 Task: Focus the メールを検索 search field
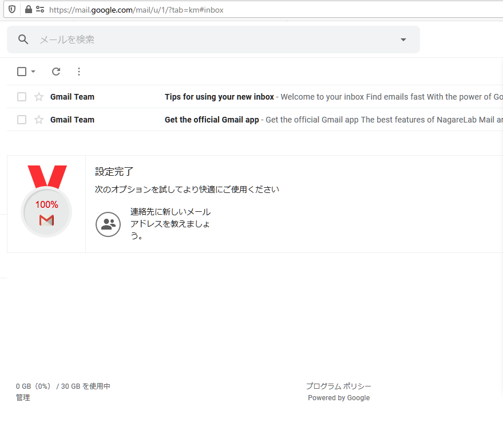point(213,40)
